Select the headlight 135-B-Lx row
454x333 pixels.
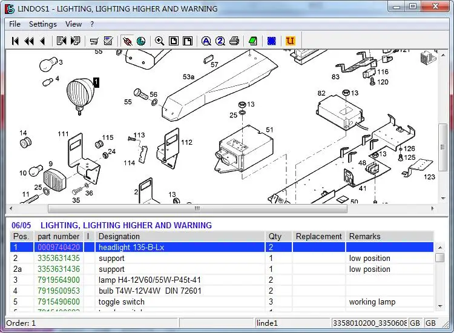coord(222,247)
